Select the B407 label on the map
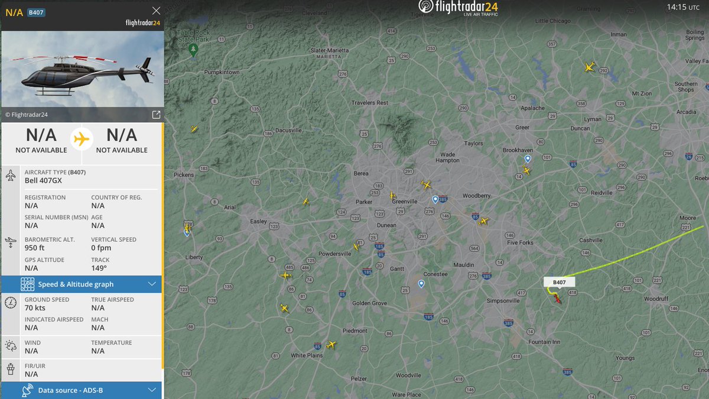Screen dimensions: 709x399 coord(559,283)
